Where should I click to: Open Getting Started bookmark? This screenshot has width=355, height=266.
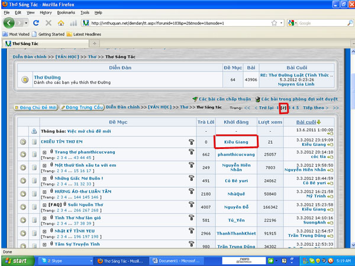click(49, 34)
